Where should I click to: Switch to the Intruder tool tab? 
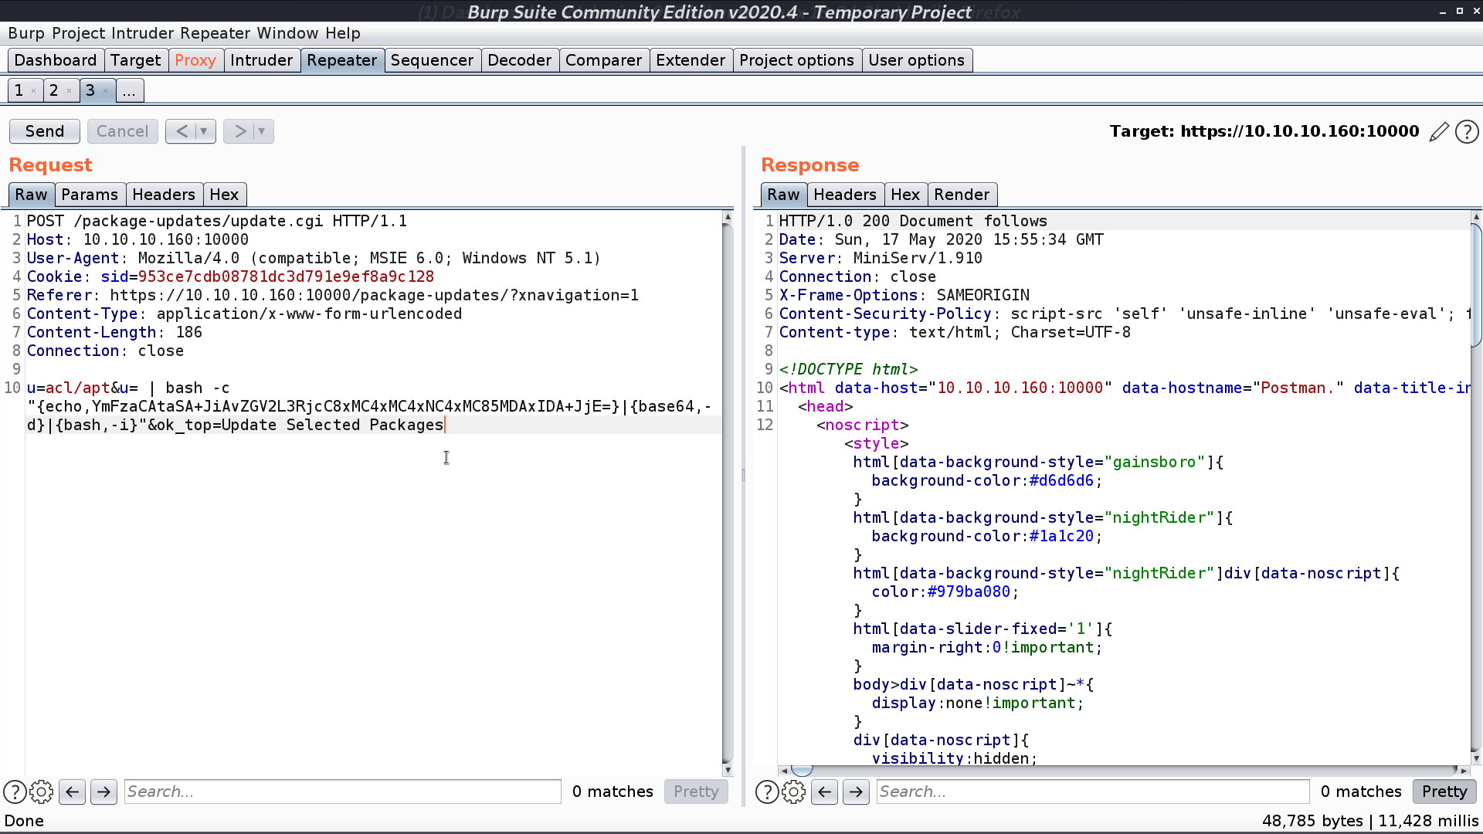pos(262,60)
